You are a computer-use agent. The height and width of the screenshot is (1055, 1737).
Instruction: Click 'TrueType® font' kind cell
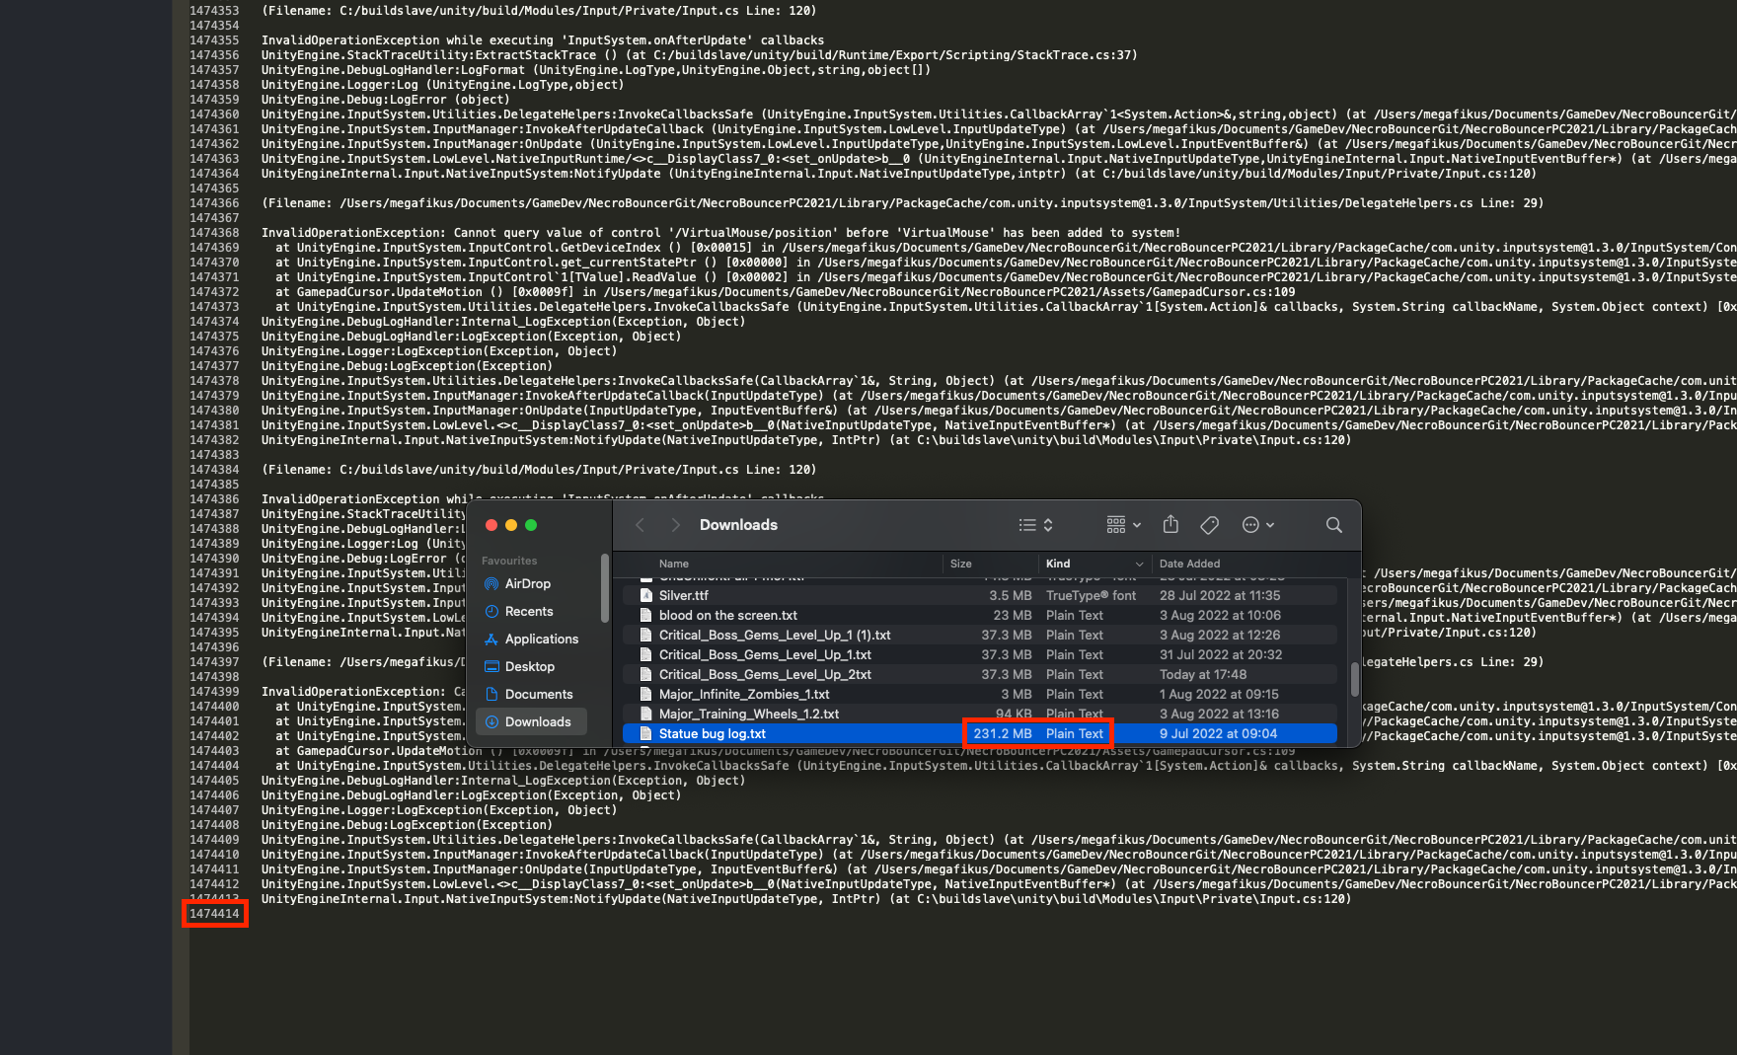[1091, 596]
